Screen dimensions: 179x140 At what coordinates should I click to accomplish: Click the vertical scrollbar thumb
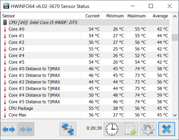(175, 37)
